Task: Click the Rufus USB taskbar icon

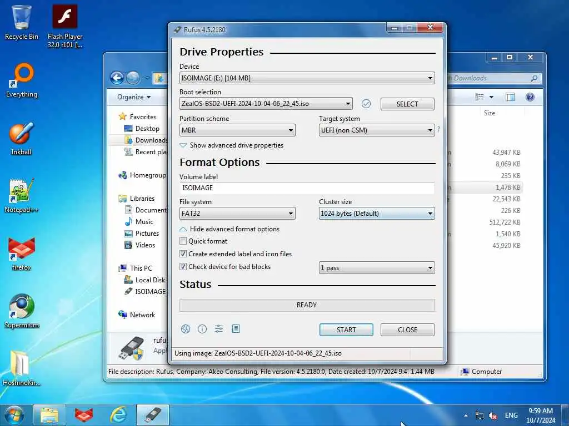Action: (x=153, y=415)
